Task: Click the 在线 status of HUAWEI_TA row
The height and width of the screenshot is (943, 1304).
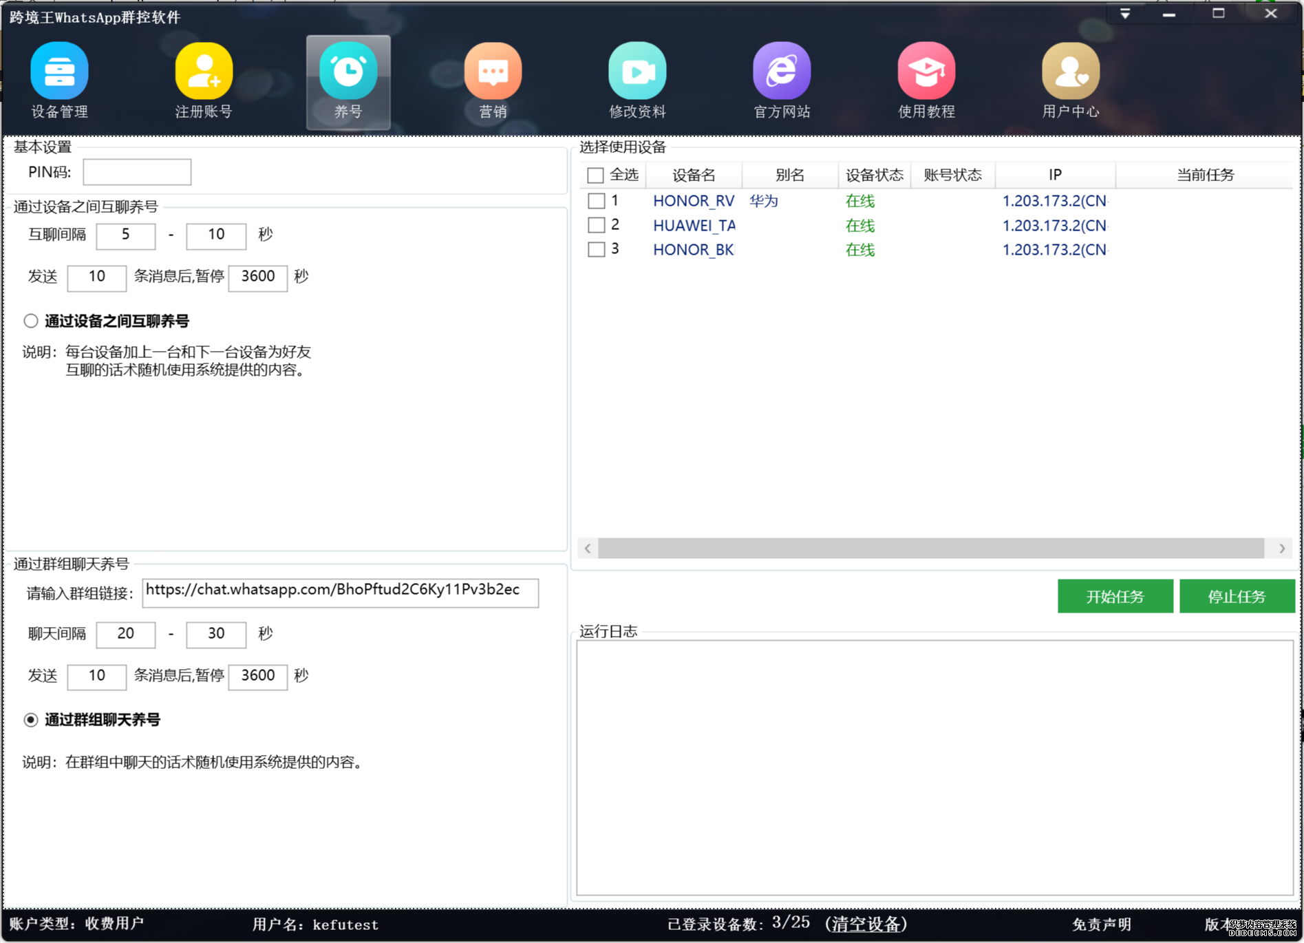Action: (860, 226)
